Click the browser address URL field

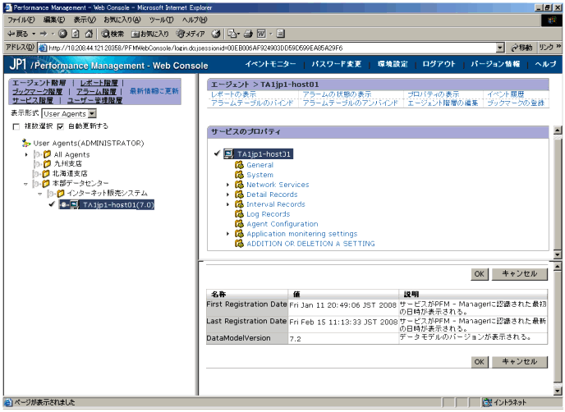point(271,48)
